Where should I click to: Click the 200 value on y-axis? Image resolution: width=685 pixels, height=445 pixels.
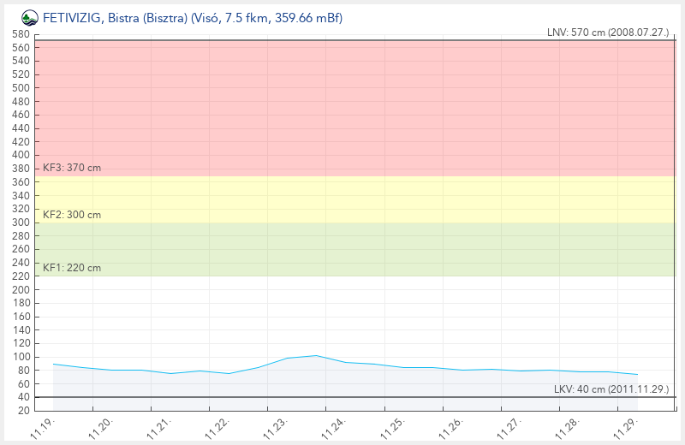(x=21, y=289)
